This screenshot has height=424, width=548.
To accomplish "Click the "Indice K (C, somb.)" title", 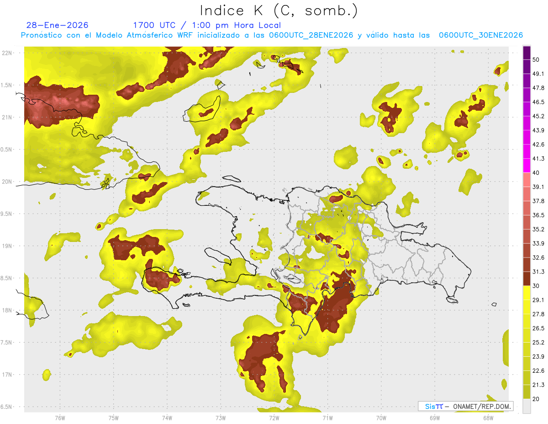I will pyautogui.click(x=279, y=11).
